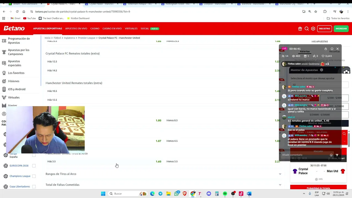Open browser extensions puzzle icon
The image size is (352, 198).
click(325, 12)
